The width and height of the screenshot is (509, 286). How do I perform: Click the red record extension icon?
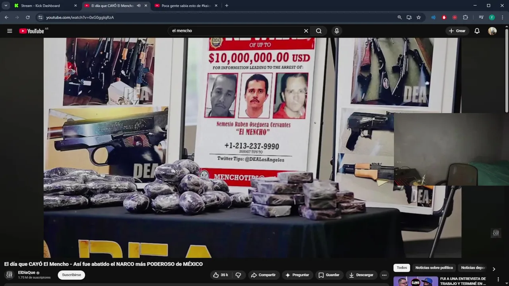(455, 17)
